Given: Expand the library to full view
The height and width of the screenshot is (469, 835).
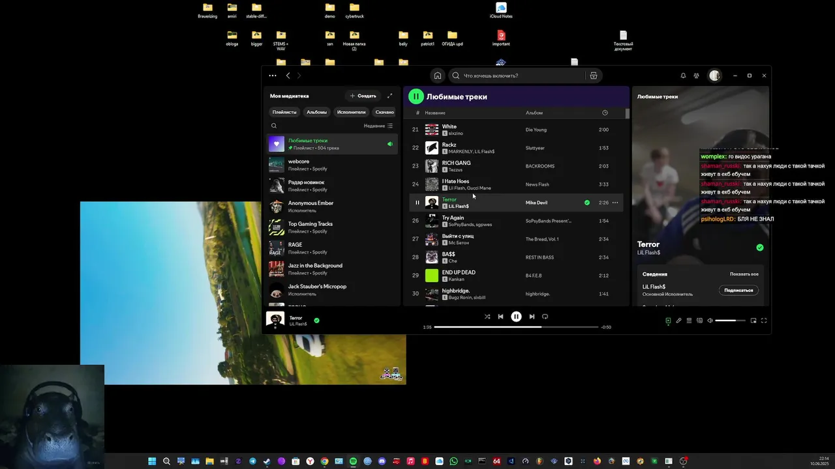Looking at the screenshot, I should click(x=389, y=96).
